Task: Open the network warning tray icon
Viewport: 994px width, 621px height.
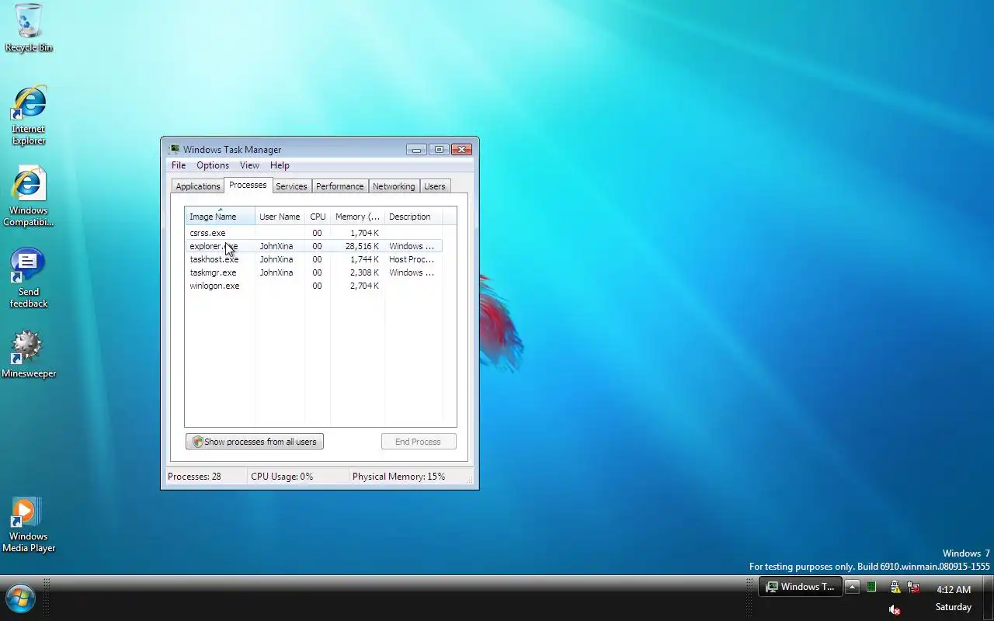Action: point(895,587)
